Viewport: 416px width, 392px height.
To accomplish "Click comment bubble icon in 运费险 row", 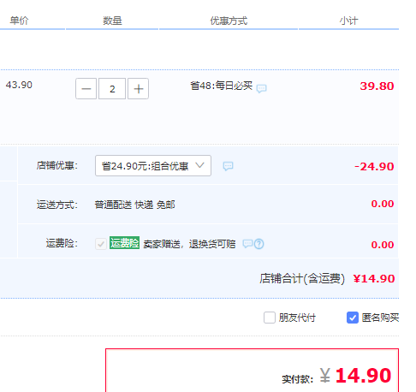I will click(247, 244).
